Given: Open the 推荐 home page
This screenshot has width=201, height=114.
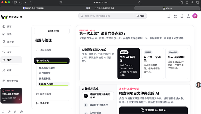Looking at the screenshot, I should [11, 27].
